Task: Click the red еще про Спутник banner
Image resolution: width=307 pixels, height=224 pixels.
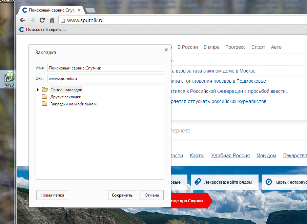Action: point(189,201)
